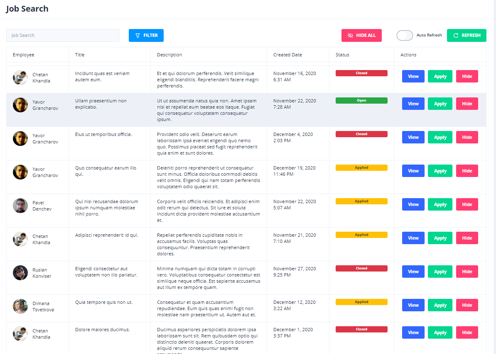Click Ruslan Konviser's avatar photo

tap(20, 273)
